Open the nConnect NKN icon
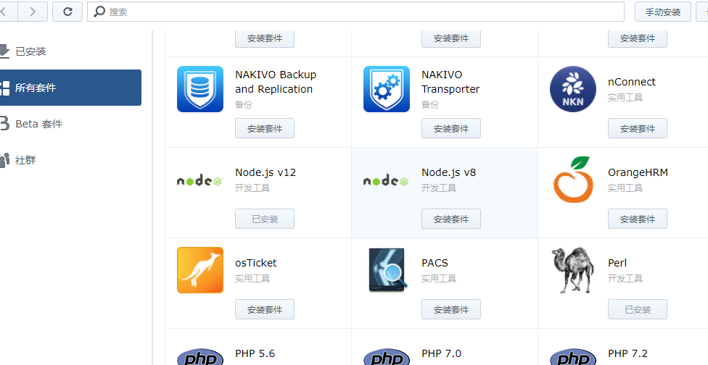 573,89
